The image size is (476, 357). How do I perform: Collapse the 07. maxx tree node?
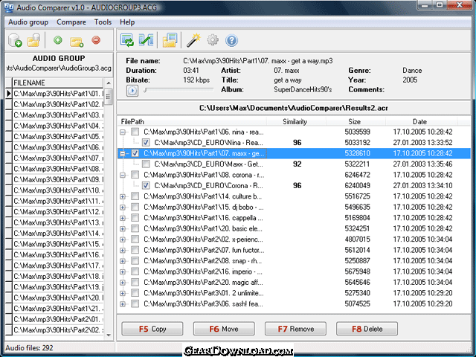122,154
